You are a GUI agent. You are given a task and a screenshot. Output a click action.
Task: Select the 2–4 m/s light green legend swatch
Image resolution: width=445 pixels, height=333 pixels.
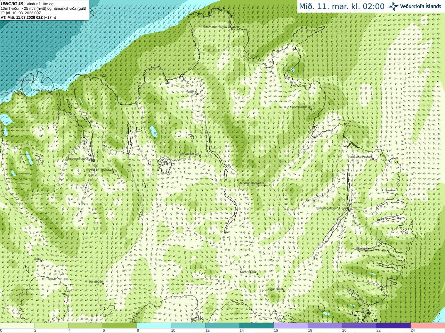coord(51,326)
